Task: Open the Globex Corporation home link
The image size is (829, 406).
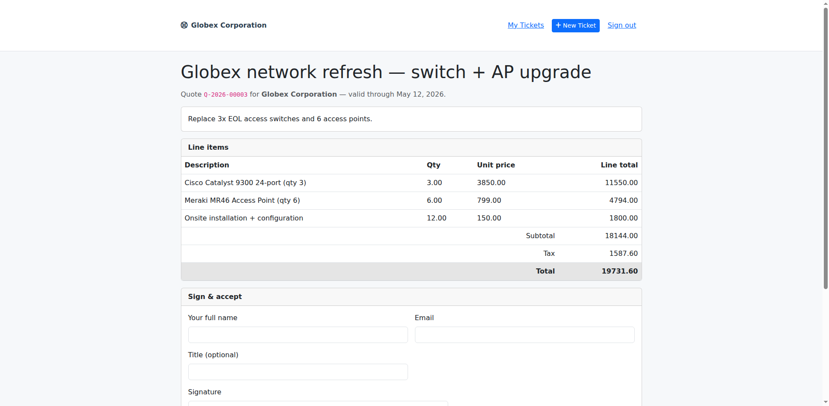Action: tap(224, 25)
